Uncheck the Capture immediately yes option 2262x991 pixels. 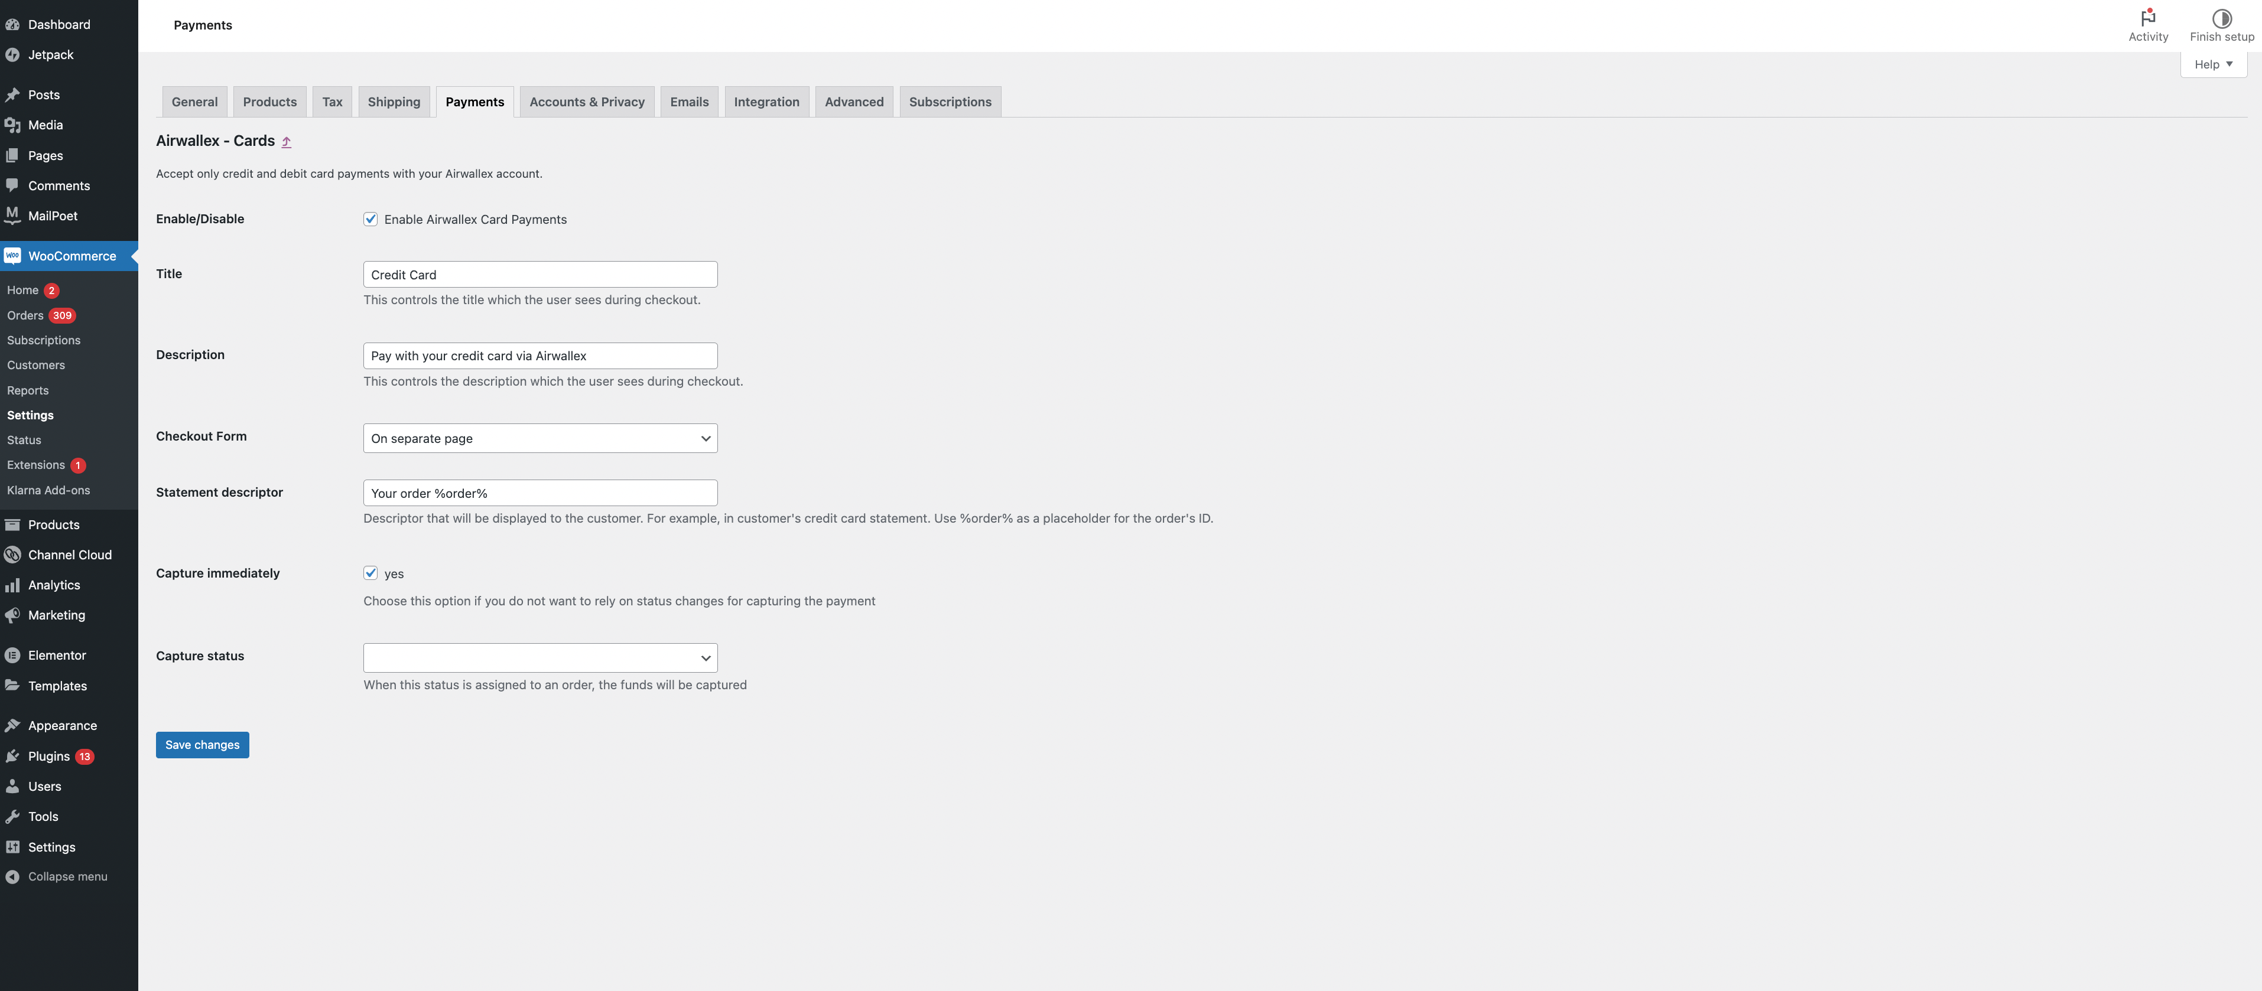(x=370, y=572)
